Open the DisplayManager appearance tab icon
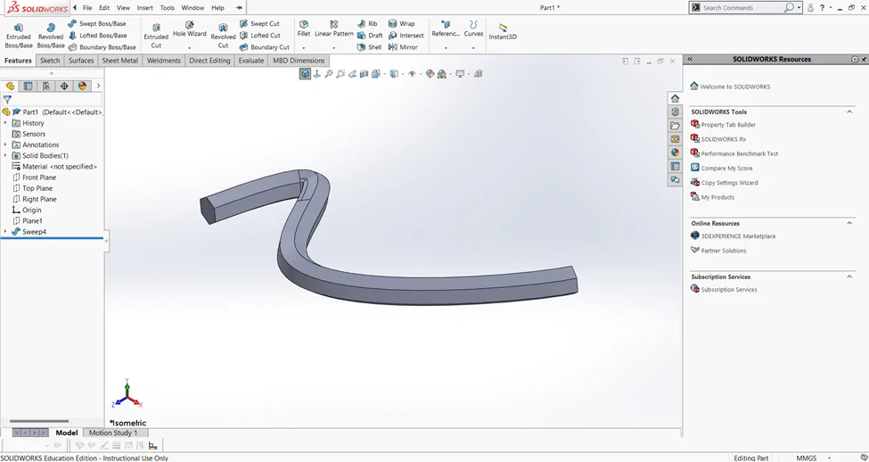Image resolution: width=869 pixels, height=462 pixels. [x=83, y=86]
